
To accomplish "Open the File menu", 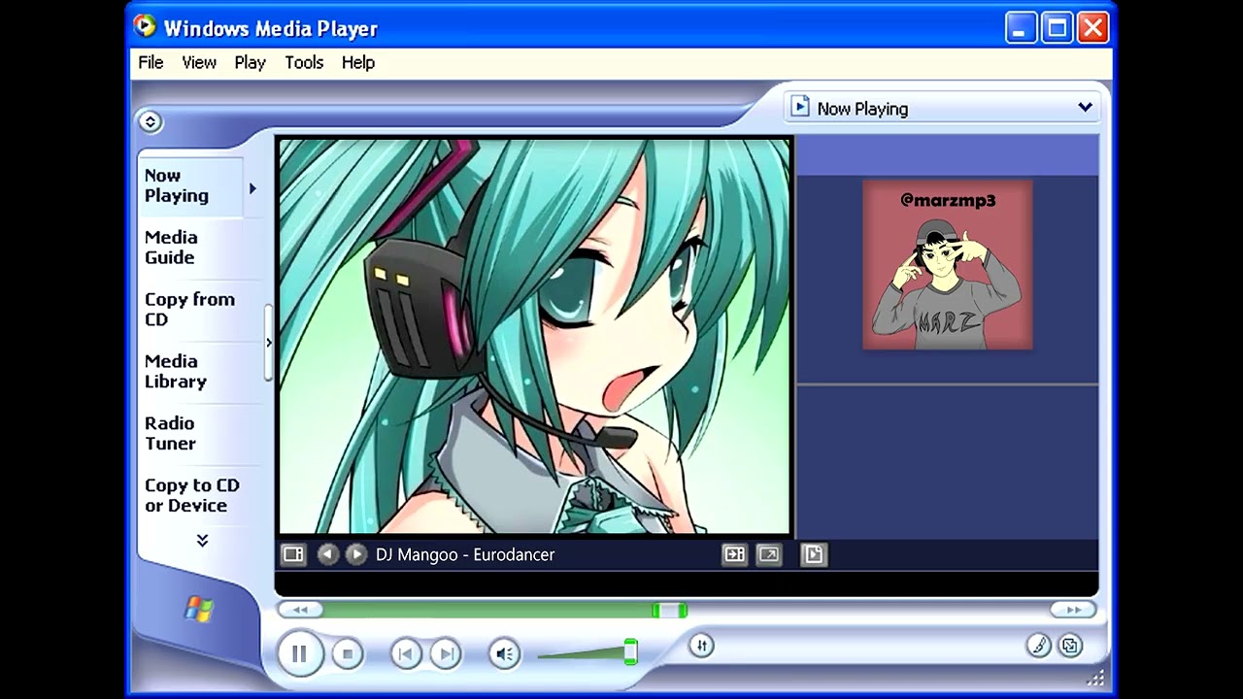I will click(151, 62).
